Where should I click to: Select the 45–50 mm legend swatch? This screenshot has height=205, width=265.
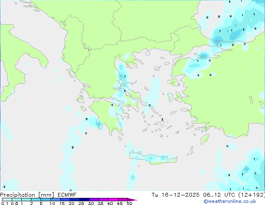tap(123, 200)
